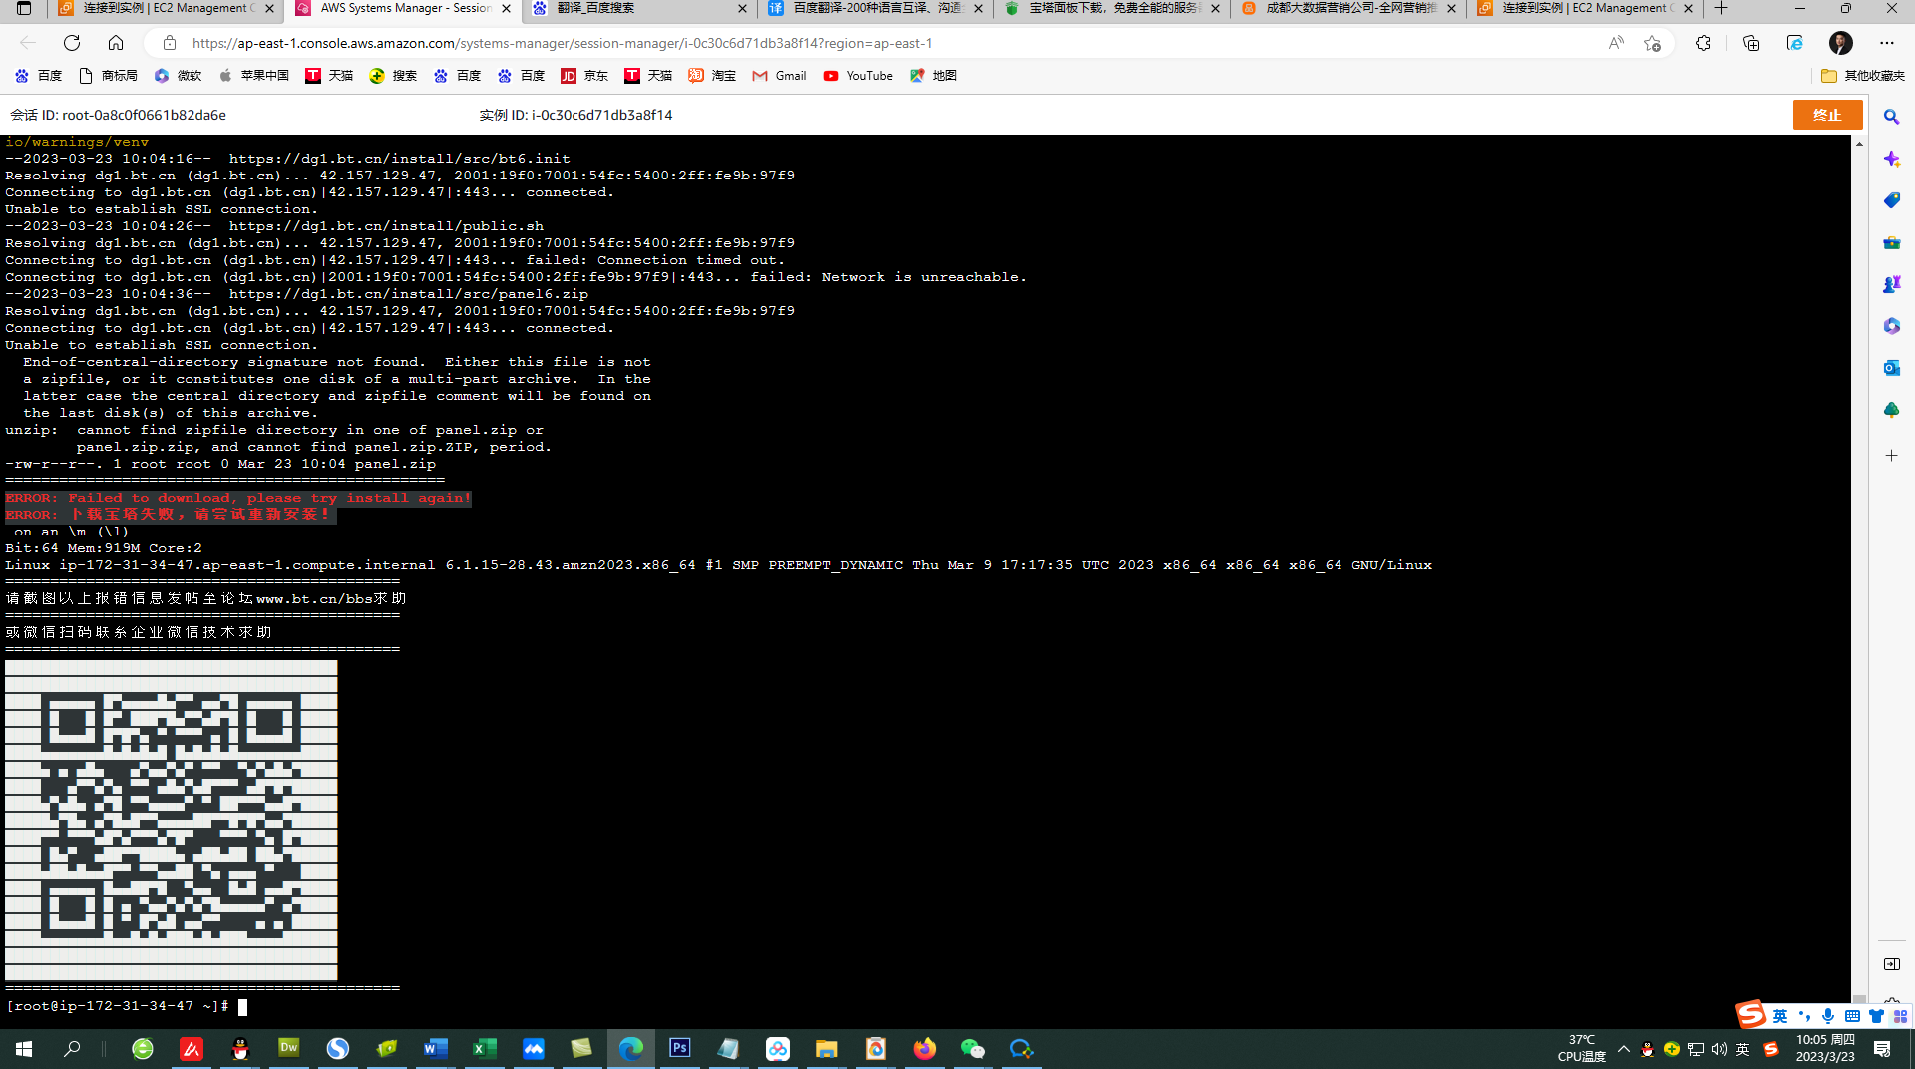
Task: Switch to the 翻译_百度搜索 tab
Action: [x=639, y=8]
